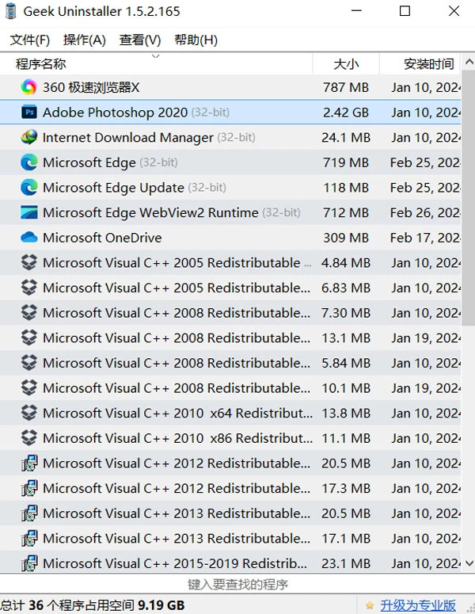Click the star icon beside 升级为专业版
The image size is (475, 614).
pos(370,605)
